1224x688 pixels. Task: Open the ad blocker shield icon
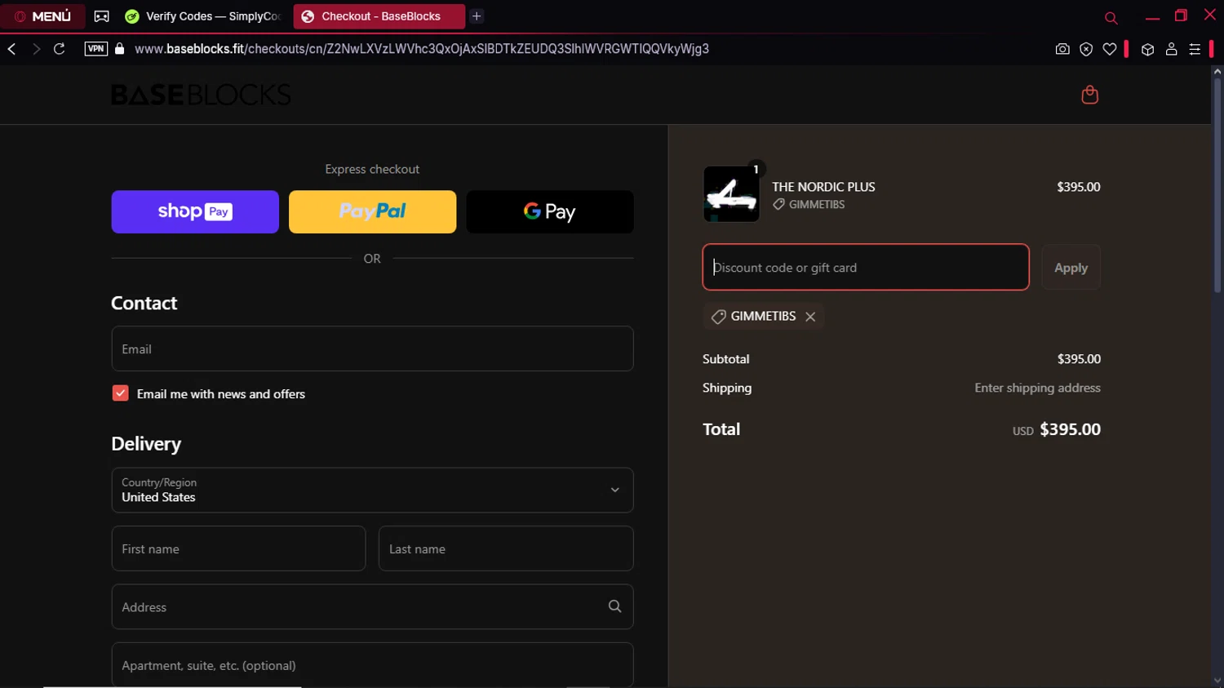tap(1086, 49)
